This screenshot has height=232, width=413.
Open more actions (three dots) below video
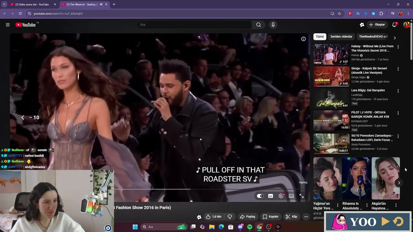306,217
